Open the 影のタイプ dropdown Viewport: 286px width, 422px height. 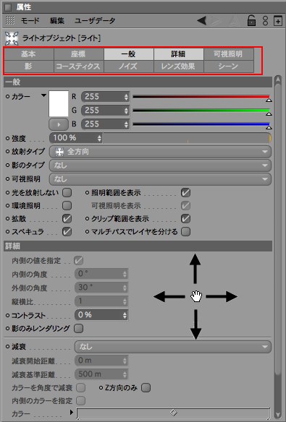[x=161, y=165]
